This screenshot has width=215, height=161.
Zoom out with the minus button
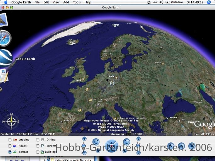coord(84,153)
